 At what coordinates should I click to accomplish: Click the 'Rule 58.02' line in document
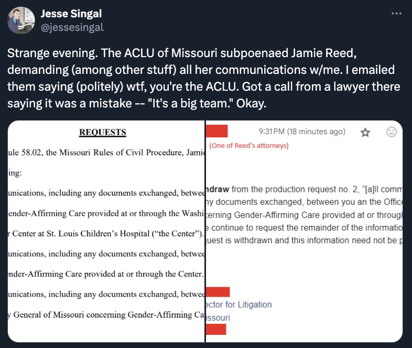click(x=106, y=153)
